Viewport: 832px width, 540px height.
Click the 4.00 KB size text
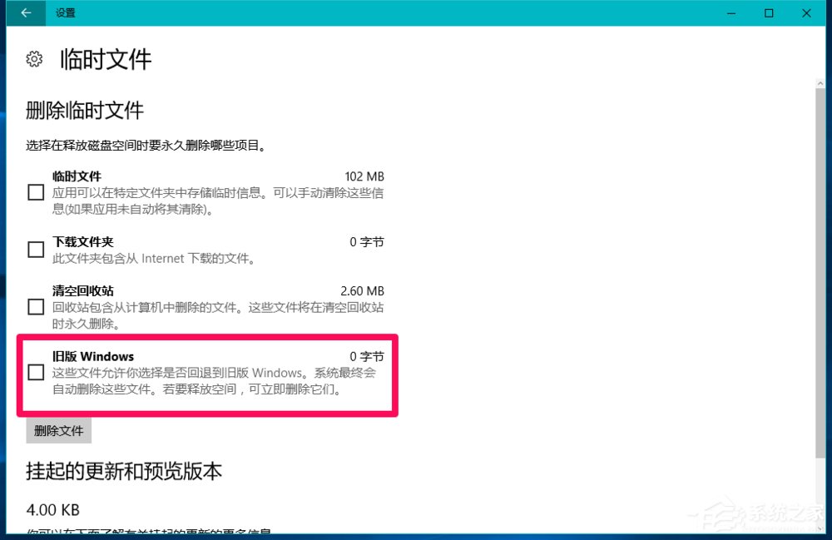tap(52, 509)
